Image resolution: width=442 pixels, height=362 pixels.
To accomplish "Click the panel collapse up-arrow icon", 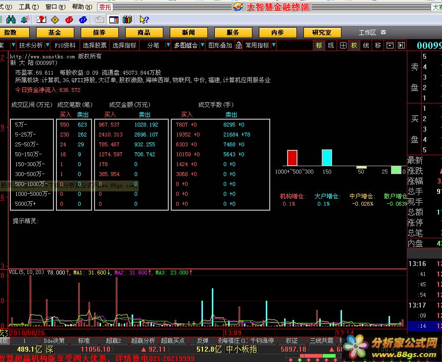I will pos(390,45).
